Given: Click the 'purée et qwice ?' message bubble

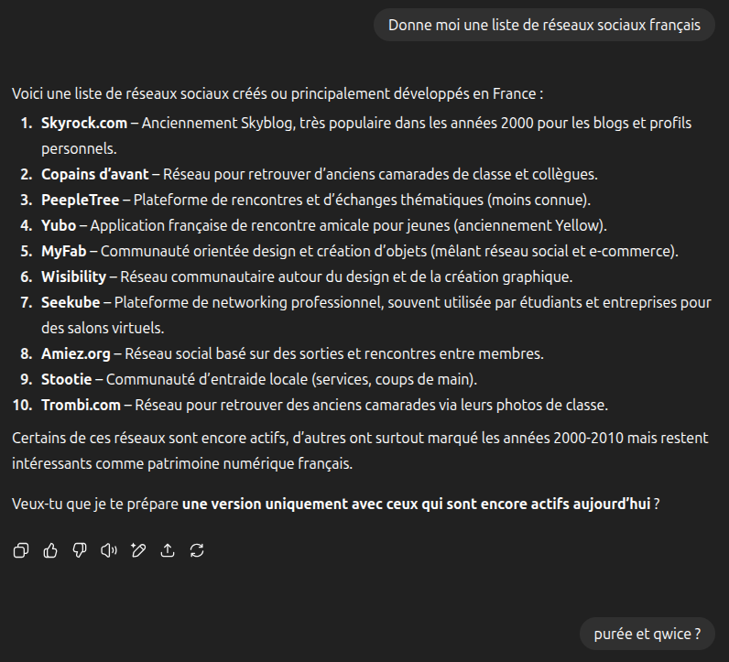Looking at the screenshot, I should [x=647, y=634].
